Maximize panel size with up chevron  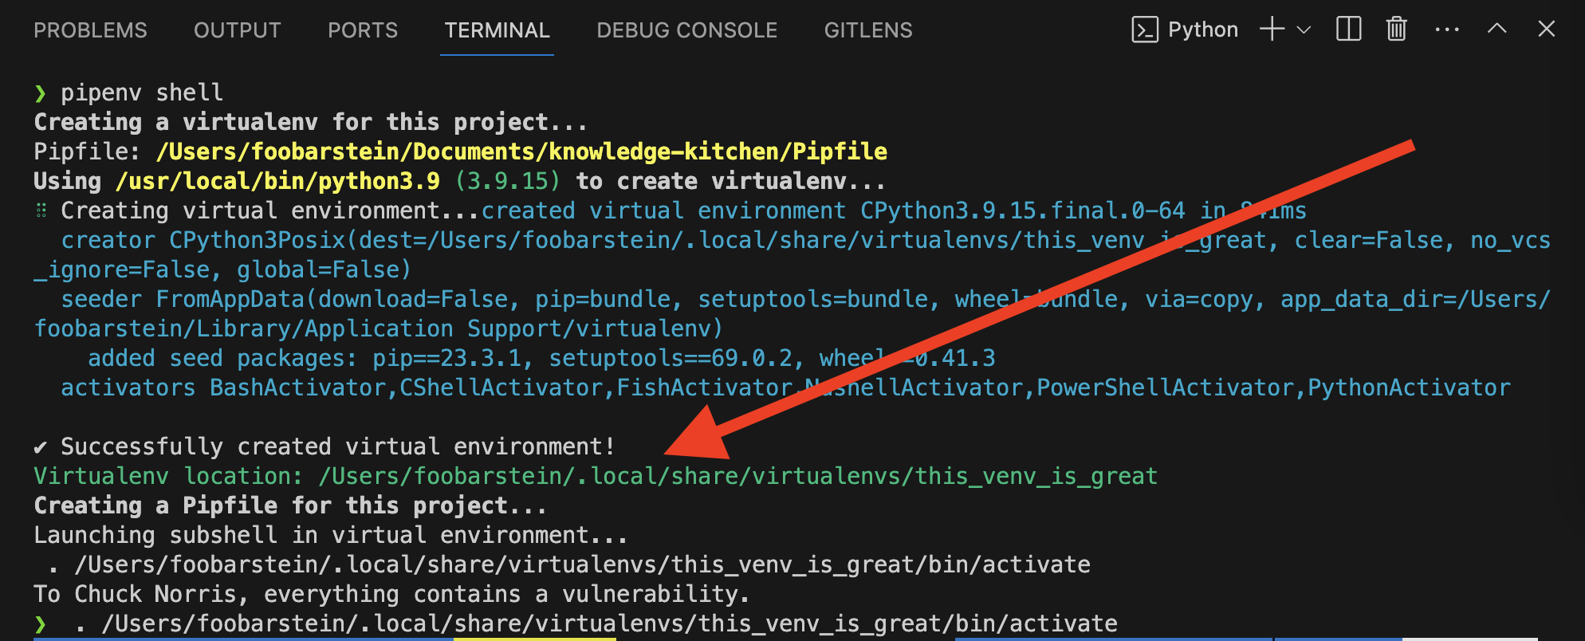[x=1497, y=29]
